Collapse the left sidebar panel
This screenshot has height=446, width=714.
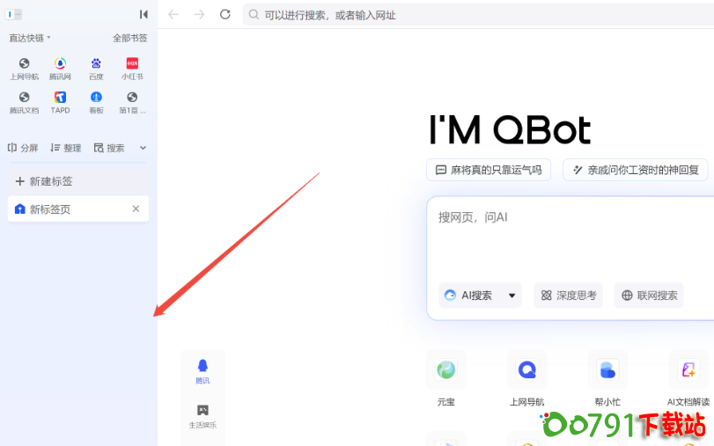pyautogui.click(x=144, y=14)
